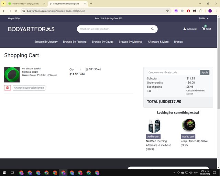
Task: Click the Apply coupon button
Action: [205, 73]
